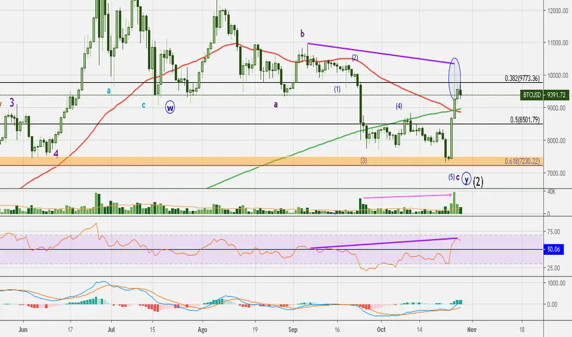
Task: Click the Sep date label on time axis
Action: [x=293, y=330]
